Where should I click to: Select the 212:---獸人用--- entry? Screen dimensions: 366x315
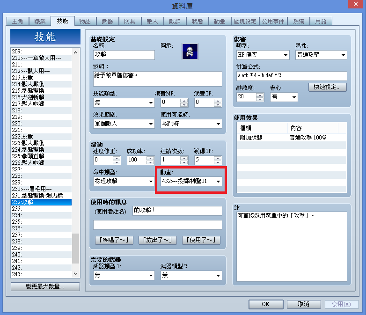42,71
